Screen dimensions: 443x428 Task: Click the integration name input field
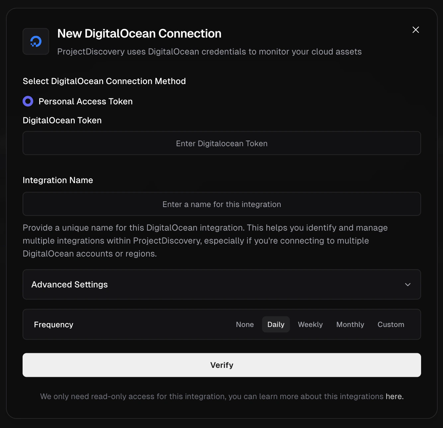(221, 204)
